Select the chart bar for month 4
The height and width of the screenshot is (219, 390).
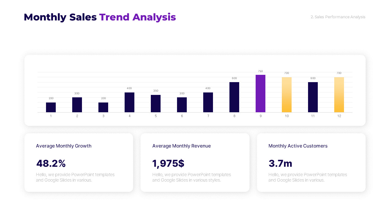[x=129, y=103]
